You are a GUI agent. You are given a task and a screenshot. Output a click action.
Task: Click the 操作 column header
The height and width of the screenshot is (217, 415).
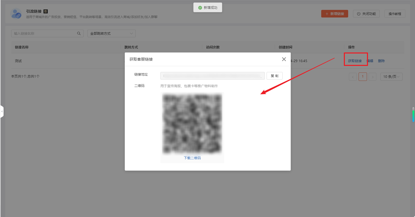tap(351, 47)
